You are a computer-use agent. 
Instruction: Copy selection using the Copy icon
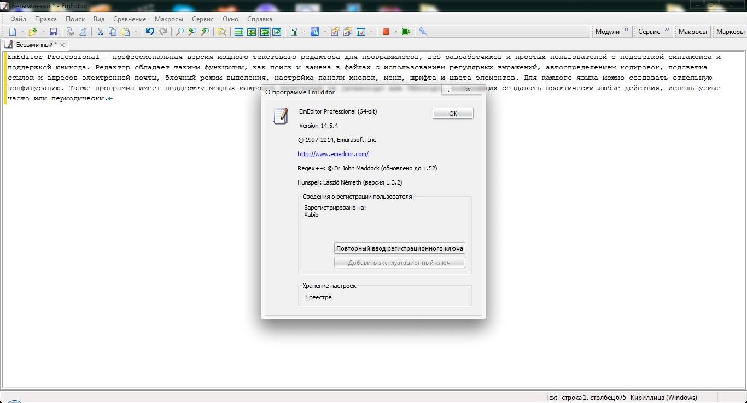click(113, 32)
